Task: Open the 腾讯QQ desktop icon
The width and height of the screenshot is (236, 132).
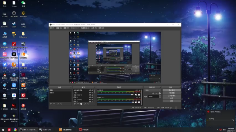Action: coord(5,76)
